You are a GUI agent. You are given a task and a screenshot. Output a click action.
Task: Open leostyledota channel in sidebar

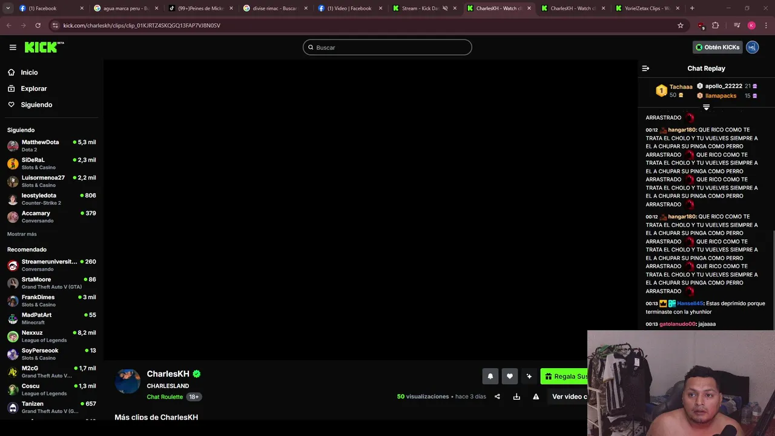pyautogui.click(x=51, y=199)
